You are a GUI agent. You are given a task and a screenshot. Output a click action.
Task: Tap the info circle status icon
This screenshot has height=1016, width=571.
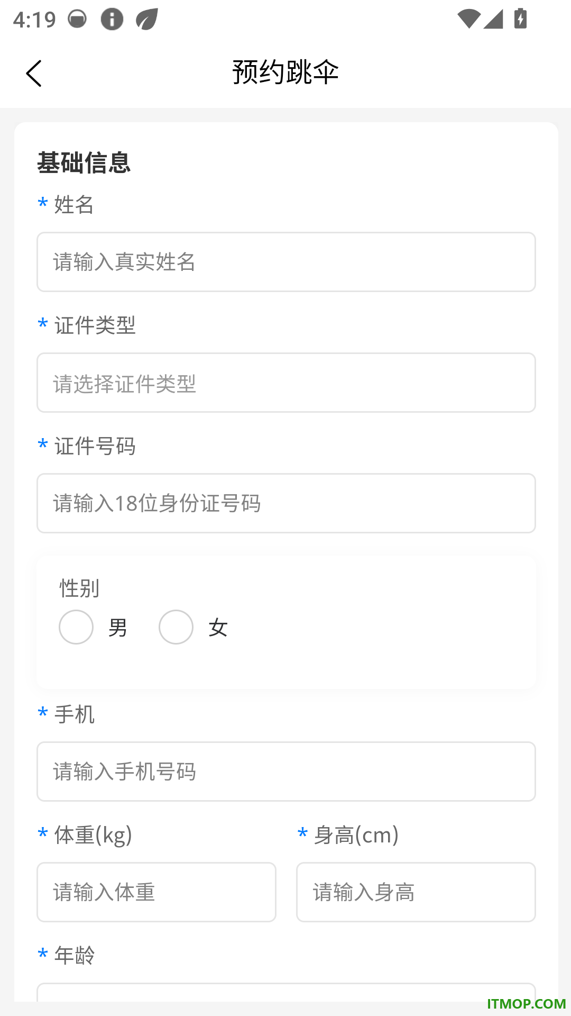pos(112,20)
